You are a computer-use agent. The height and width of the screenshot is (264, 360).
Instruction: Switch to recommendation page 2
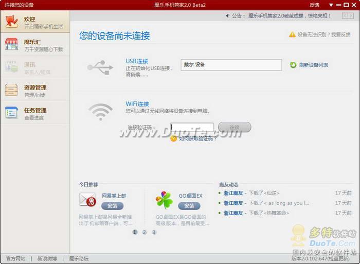pyautogui.click(x=145, y=232)
